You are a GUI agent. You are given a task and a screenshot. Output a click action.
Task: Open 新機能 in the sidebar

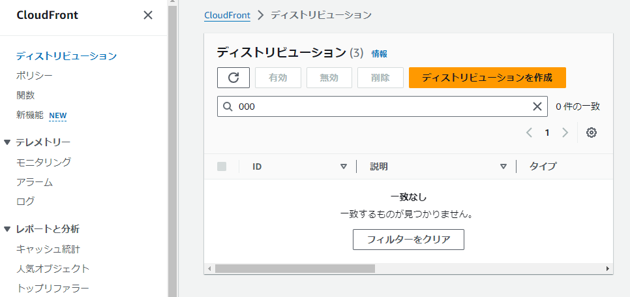[x=29, y=116]
